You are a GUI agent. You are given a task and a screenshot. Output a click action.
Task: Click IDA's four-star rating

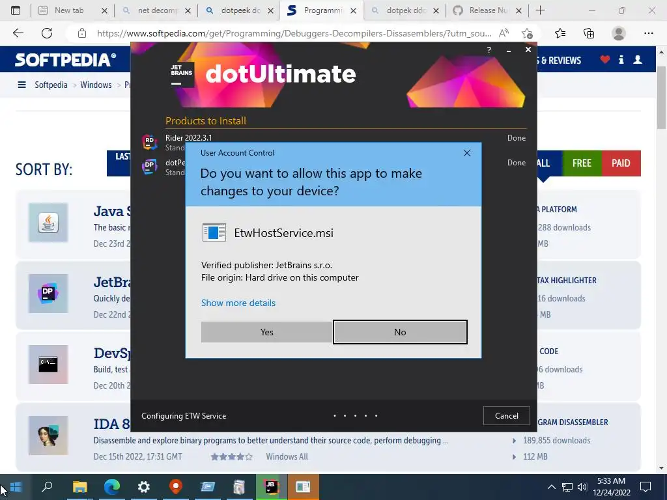(231, 456)
